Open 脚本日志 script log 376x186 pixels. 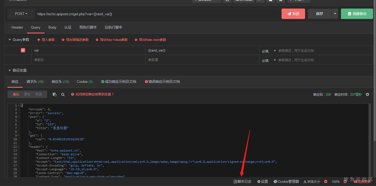(x=242, y=181)
